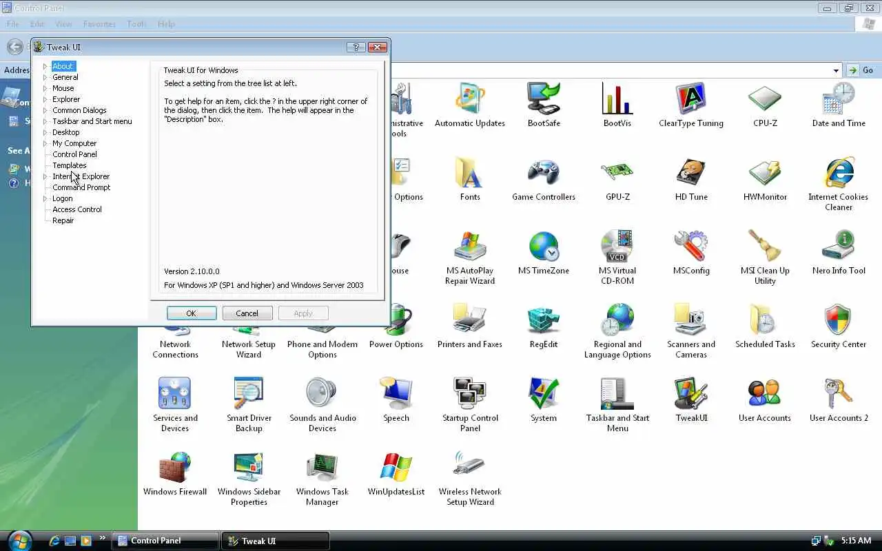Open ClearType Tuning icon
Screen dimensions: 882x551
[x=691, y=98]
